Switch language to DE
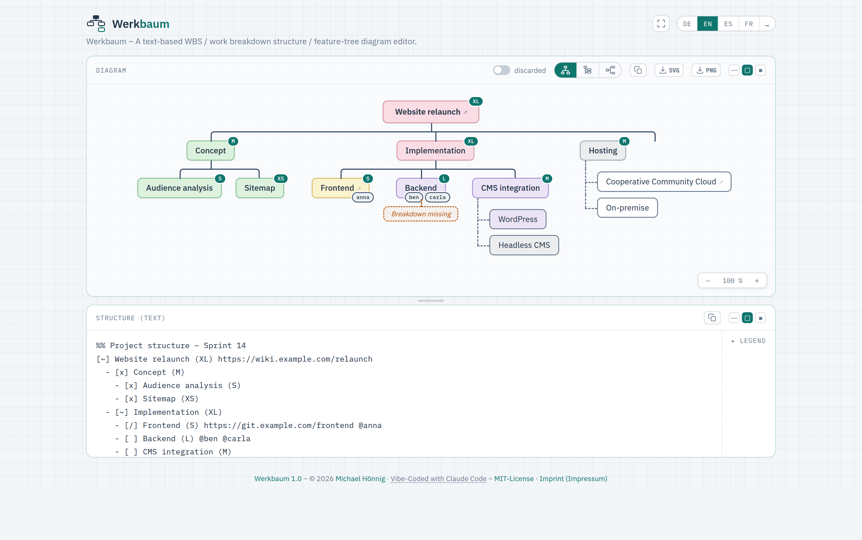This screenshot has height=540, width=862. (x=687, y=24)
